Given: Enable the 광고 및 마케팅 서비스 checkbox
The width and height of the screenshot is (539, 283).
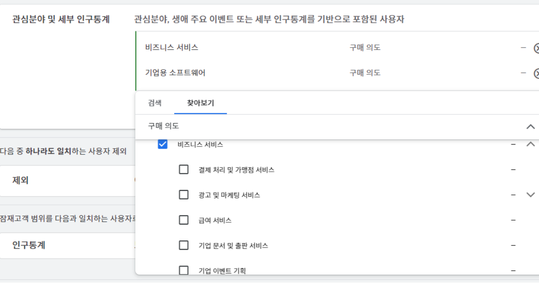Looking at the screenshot, I should pyautogui.click(x=184, y=195).
